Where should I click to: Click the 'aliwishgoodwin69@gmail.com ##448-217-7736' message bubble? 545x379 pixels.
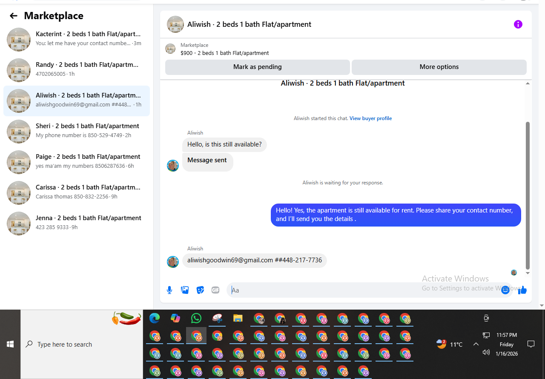point(255,260)
